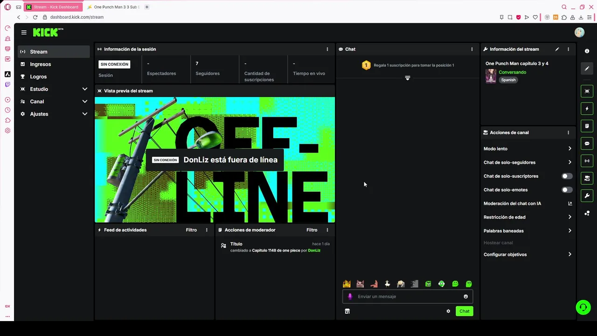Open Feed de actividades three-dot menu
The width and height of the screenshot is (597, 336).
coord(207,230)
